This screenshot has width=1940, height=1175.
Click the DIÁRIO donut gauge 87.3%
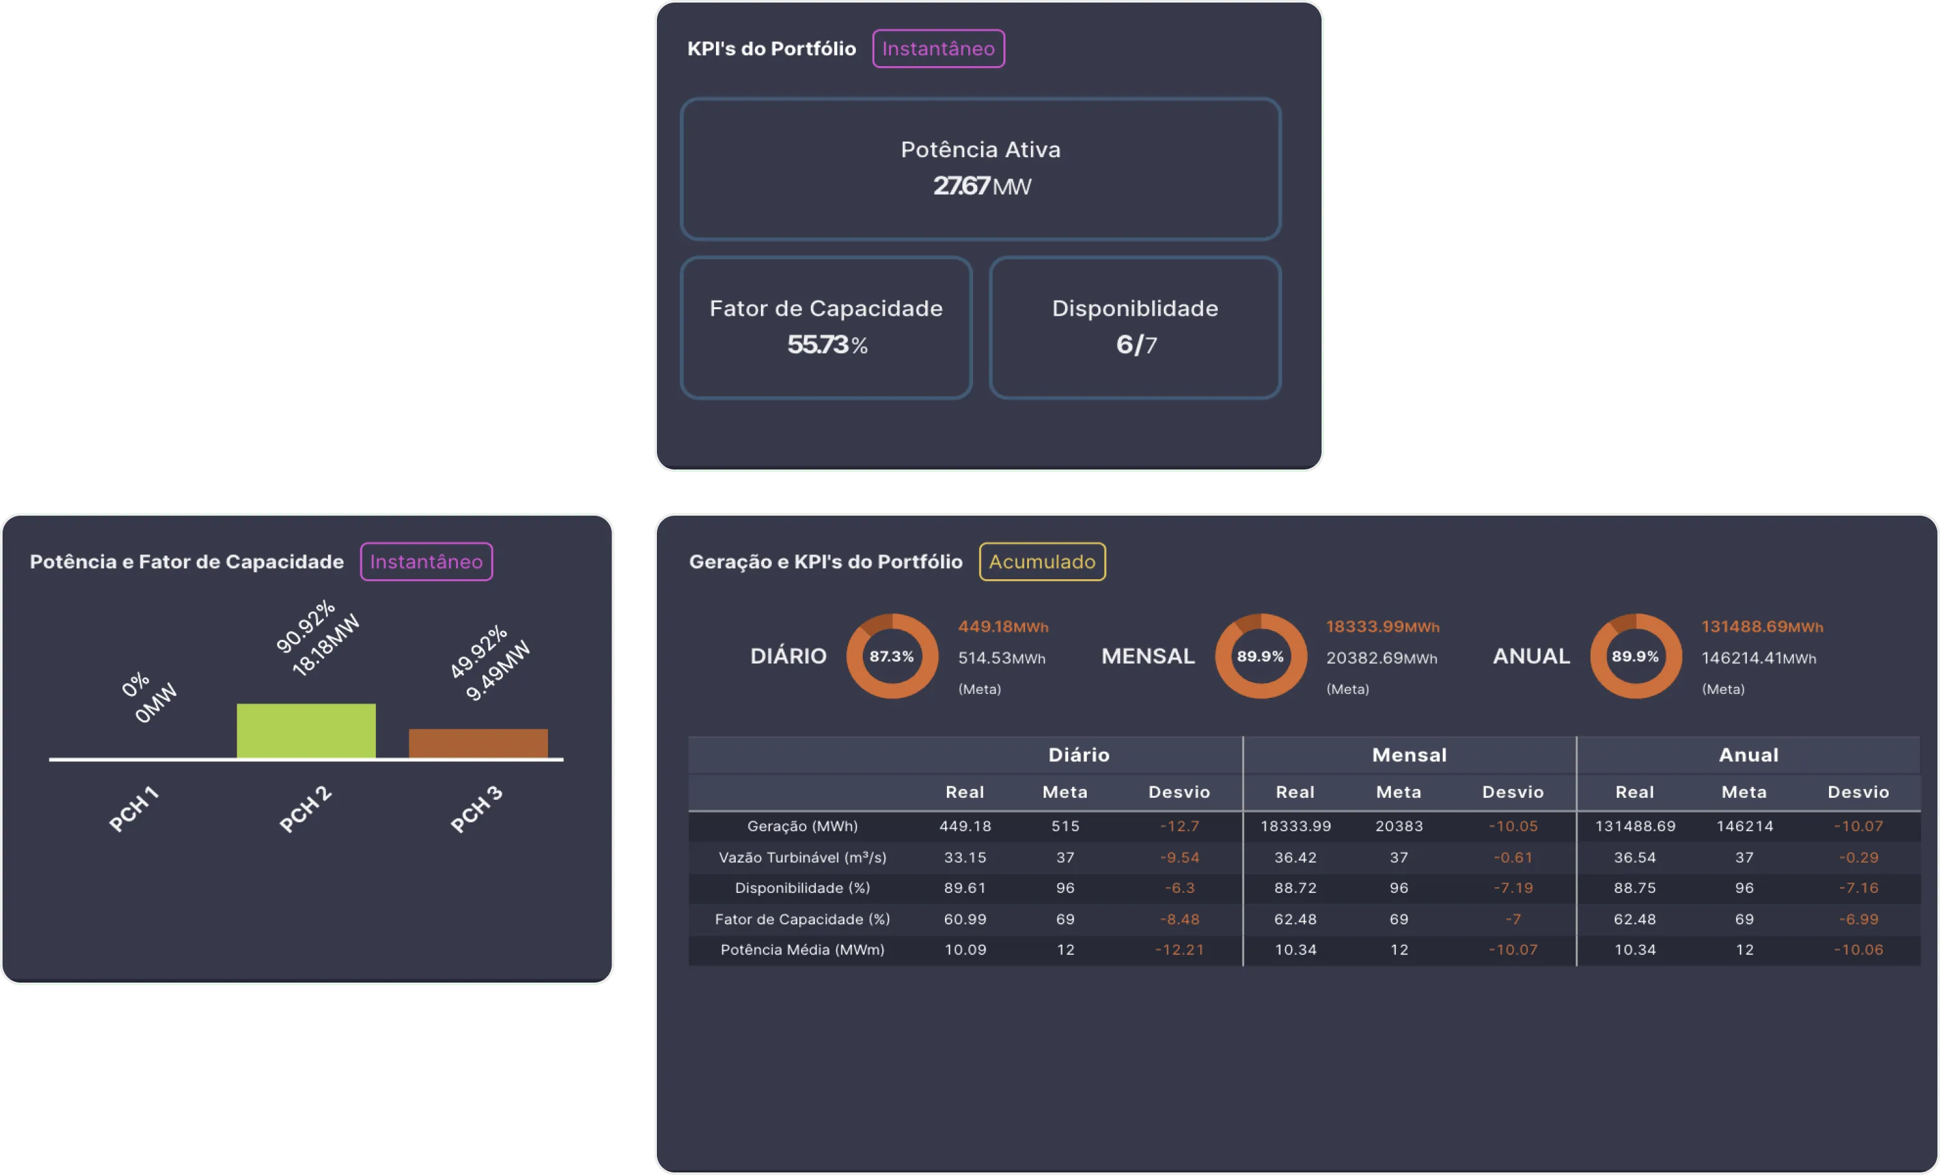pos(892,656)
